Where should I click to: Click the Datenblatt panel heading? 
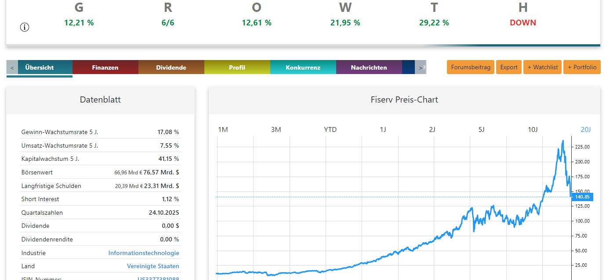point(100,99)
